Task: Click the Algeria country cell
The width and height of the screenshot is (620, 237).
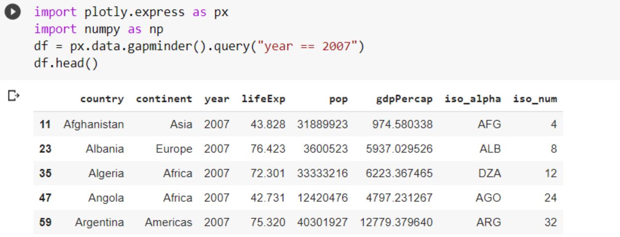Action: [106, 174]
